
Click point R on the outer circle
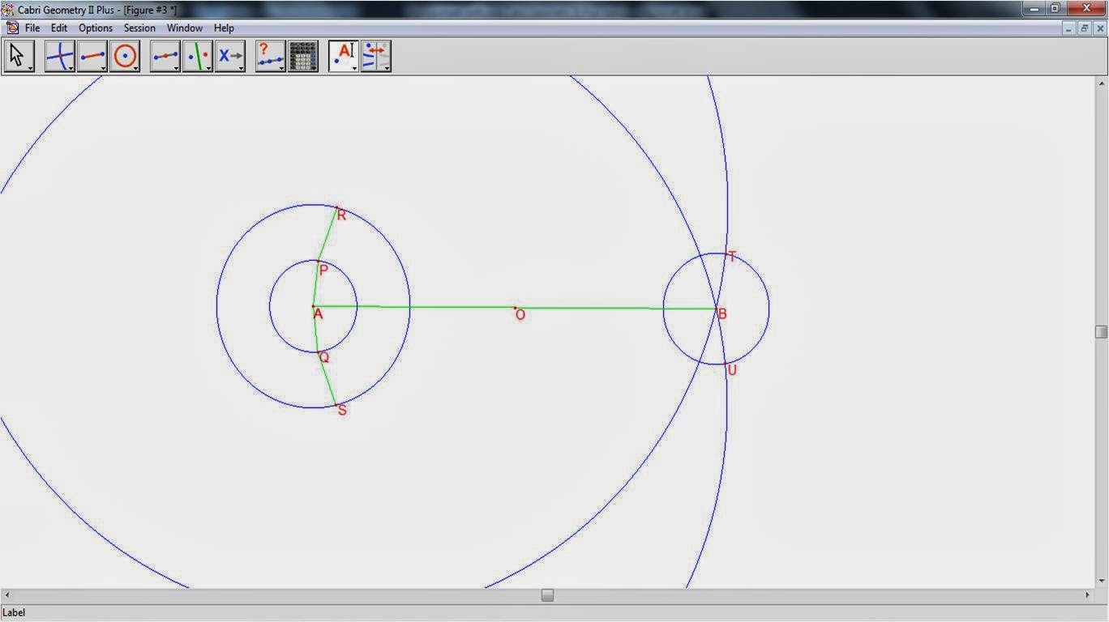[336, 207]
